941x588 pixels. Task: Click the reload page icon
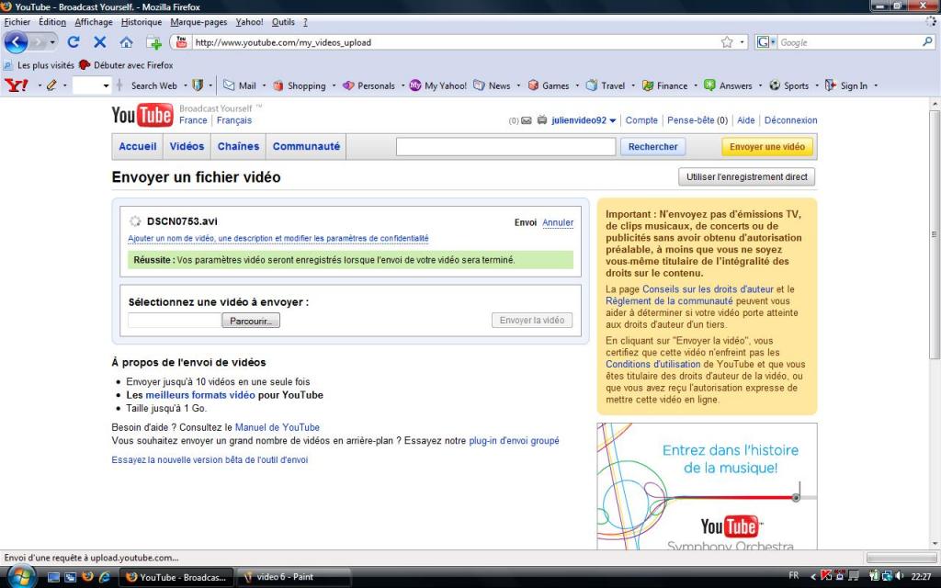click(74, 42)
